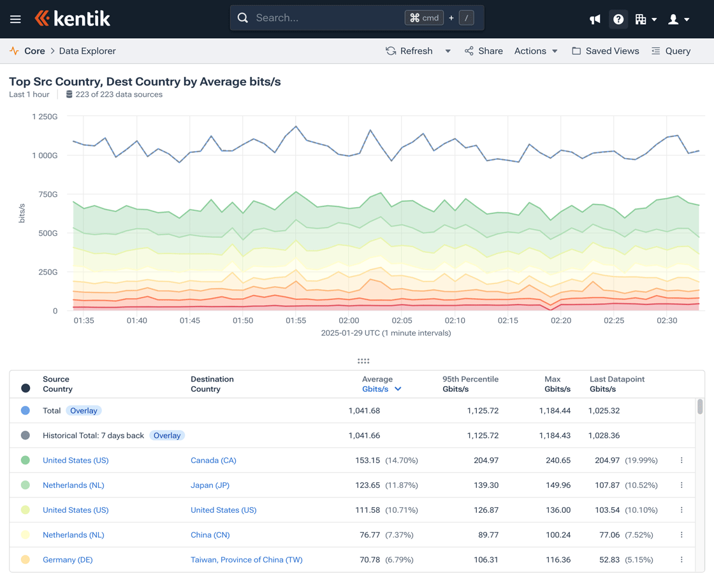
Task: Open the Netherlands (NL) source country link
Action: [x=73, y=485]
